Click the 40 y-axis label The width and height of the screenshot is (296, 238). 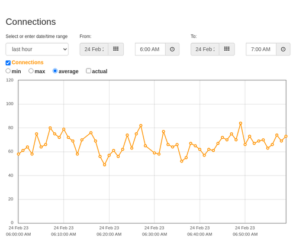pos(11,175)
